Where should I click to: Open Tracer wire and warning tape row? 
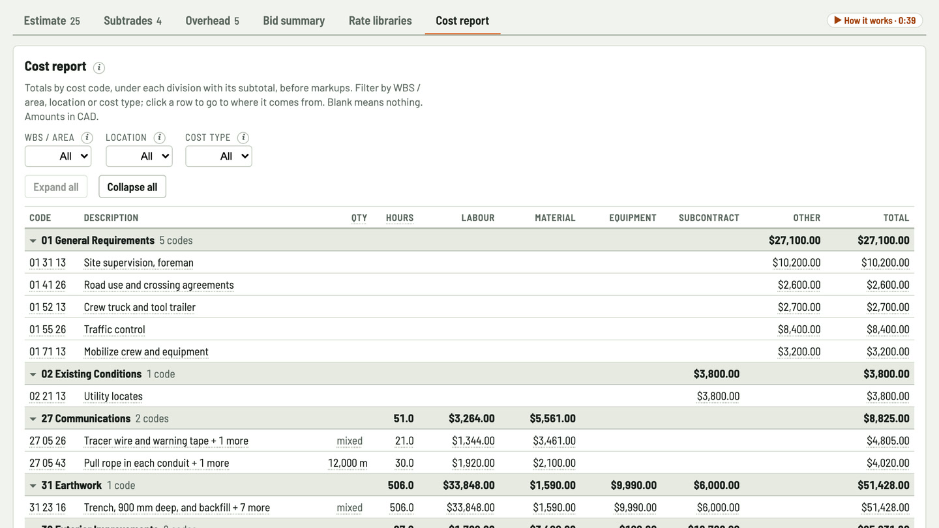point(469,441)
